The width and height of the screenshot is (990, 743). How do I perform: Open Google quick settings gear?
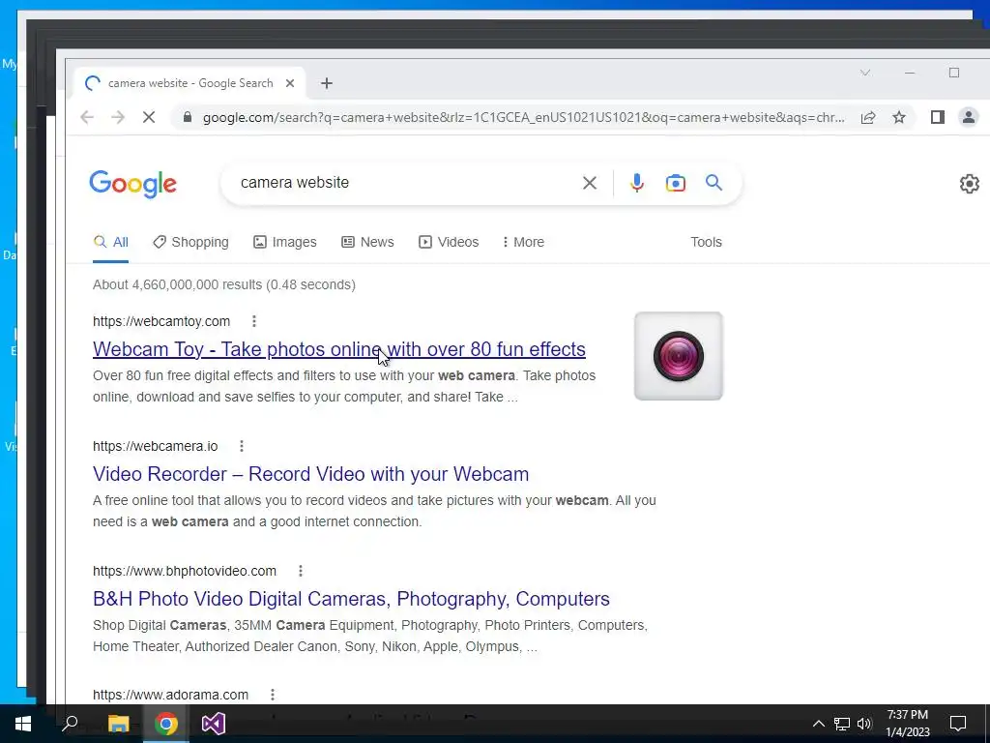[x=969, y=184]
